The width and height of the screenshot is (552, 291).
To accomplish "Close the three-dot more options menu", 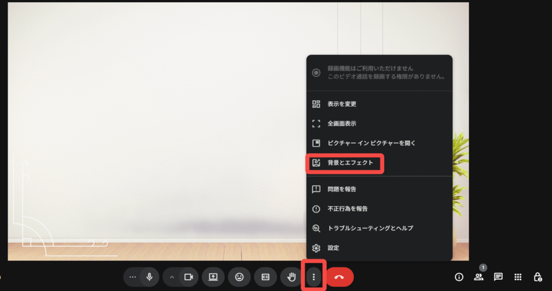I will coord(314,277).
